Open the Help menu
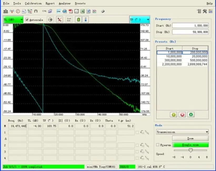Viewport: 216px width, 171px height. click(209, 3)
